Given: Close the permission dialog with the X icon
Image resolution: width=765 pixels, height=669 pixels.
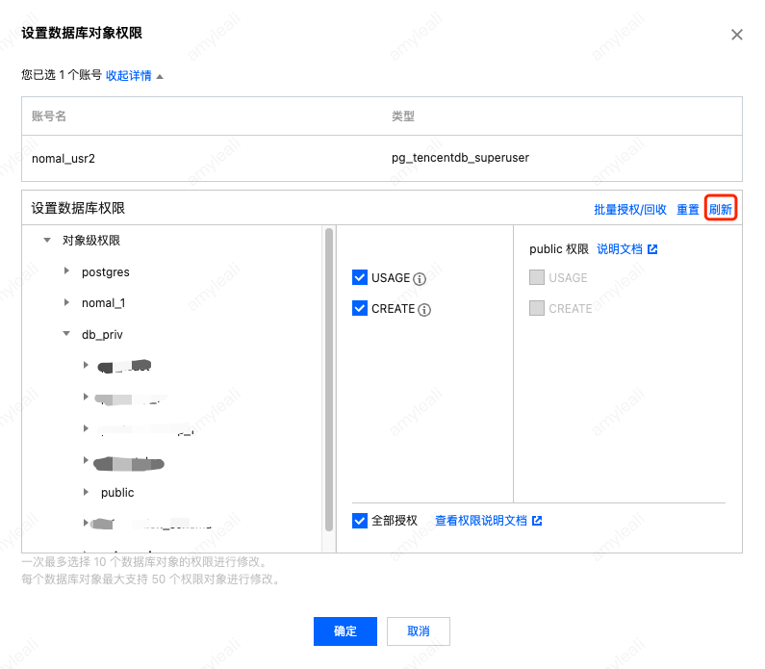Looking at the screenshot, I should (x=737, y=35).
